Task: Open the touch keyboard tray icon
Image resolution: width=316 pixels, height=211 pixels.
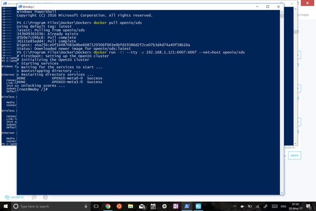Action: [274, 206]
